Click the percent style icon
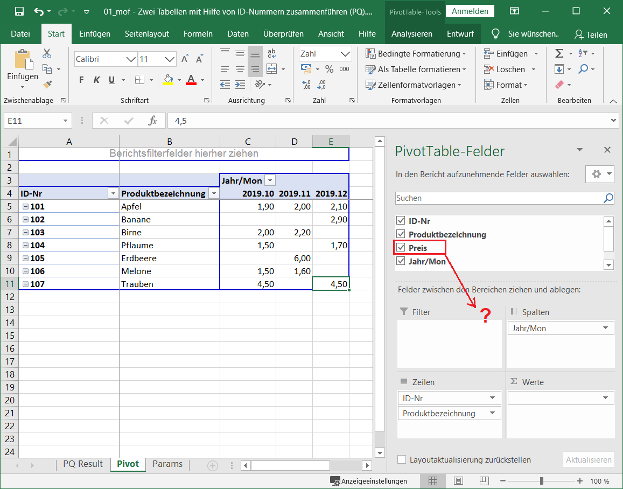This screenshot has width=623, height=489. point(330,69)
